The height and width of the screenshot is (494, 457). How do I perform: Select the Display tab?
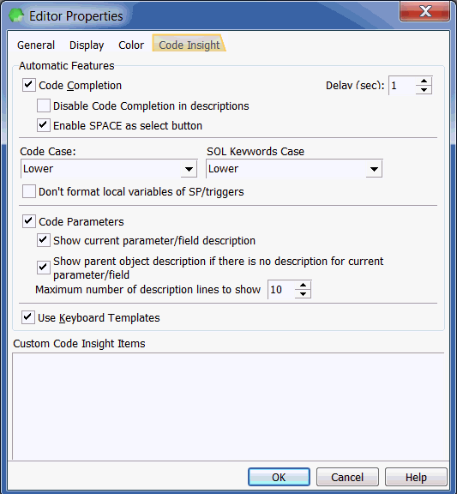(x=87, y=45)
